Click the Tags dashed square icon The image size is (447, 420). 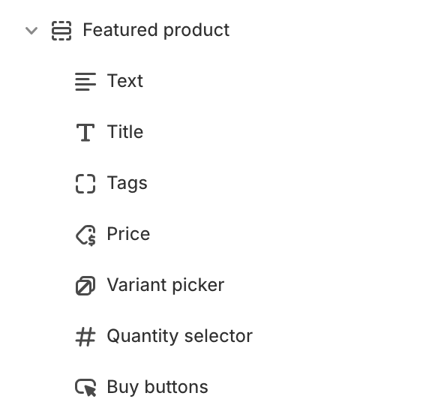(85, 184)
